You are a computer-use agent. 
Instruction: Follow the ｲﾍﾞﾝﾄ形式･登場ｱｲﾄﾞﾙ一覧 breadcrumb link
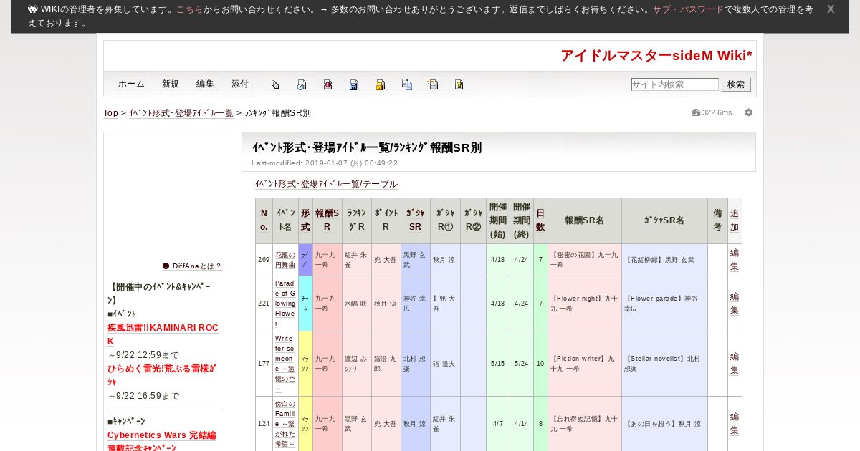[181, 113]
